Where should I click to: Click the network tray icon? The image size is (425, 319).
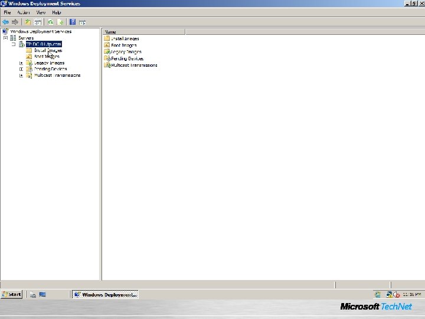[x=389, y=294]
